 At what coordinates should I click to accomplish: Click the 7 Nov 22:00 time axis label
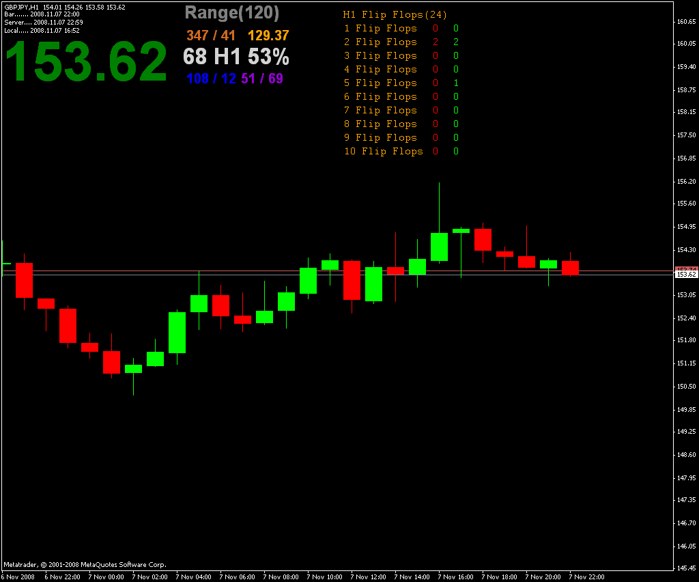[x=586, y=577]
